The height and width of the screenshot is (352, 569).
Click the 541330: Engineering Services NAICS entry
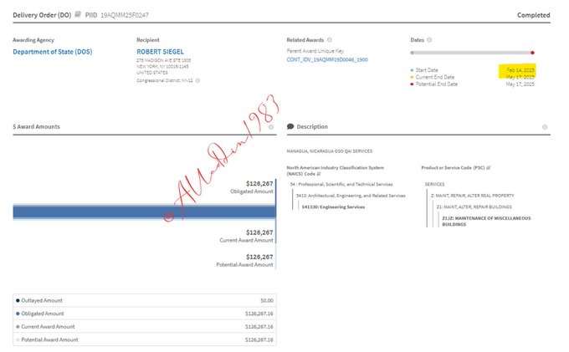[334, 207]
